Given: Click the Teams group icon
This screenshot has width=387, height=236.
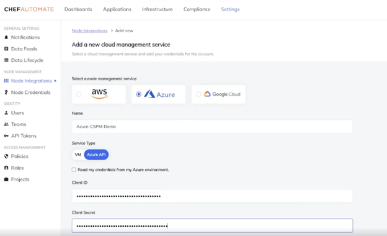Looking at the screenshot, I should pos(6,124).
